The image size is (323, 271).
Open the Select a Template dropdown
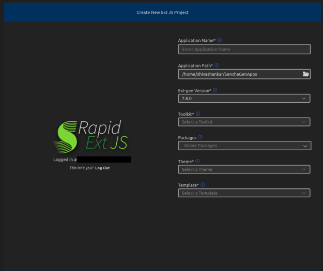(x=244, y=193)
